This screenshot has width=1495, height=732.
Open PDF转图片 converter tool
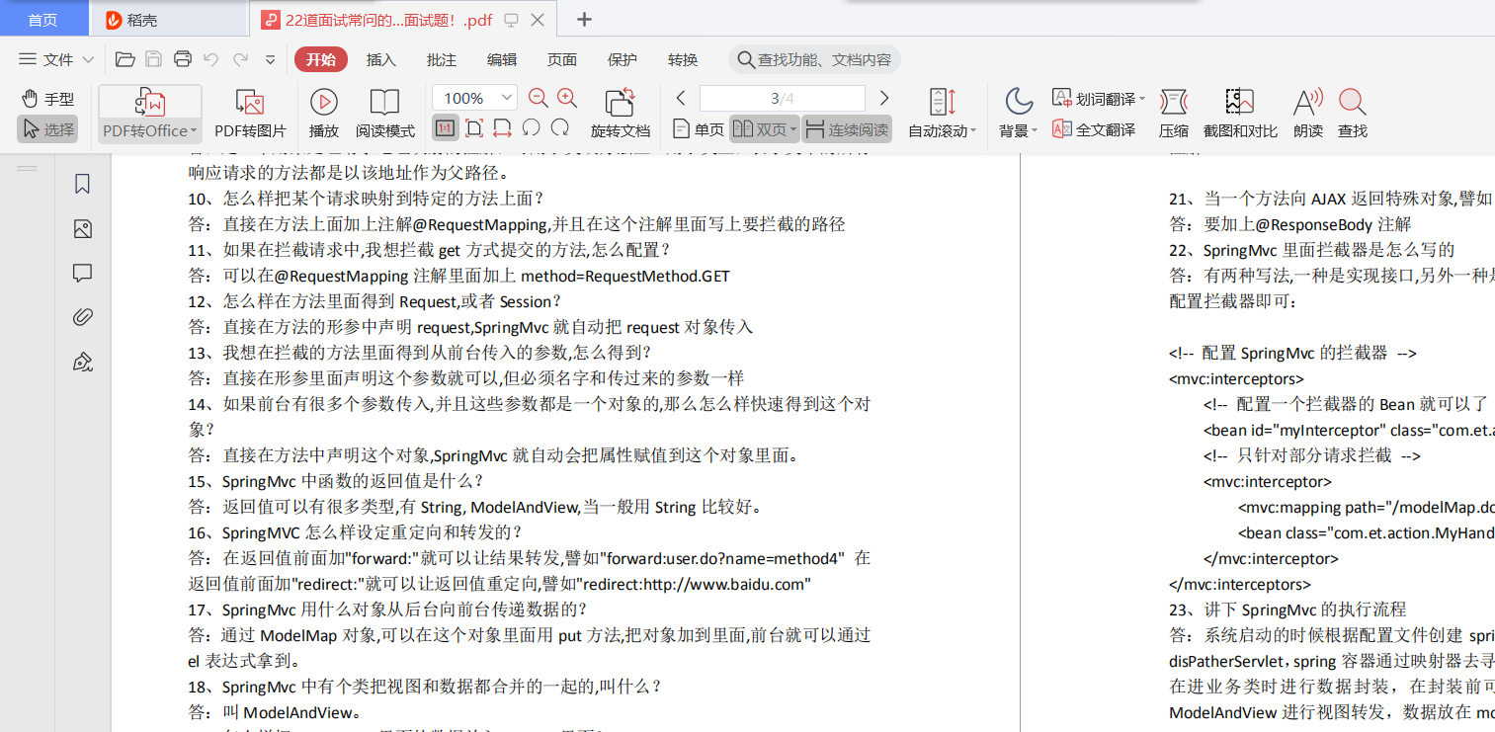(x=251, y=114)
